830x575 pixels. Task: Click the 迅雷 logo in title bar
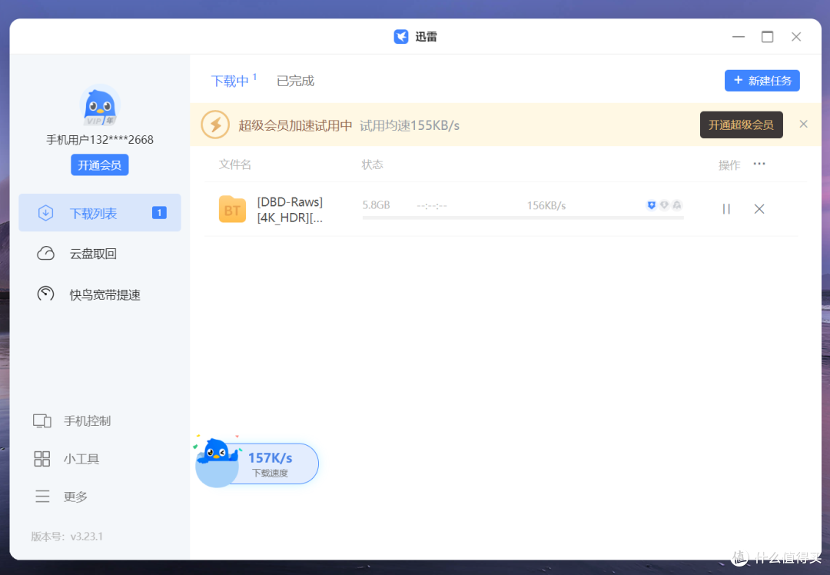point(400,37)
